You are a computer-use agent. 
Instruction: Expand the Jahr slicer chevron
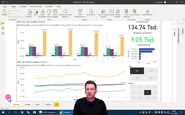pos(159,66)
